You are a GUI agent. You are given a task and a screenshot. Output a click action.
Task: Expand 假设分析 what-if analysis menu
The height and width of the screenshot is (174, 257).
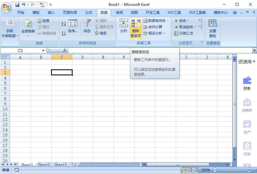pyautogui.click(x=154, y=33)
